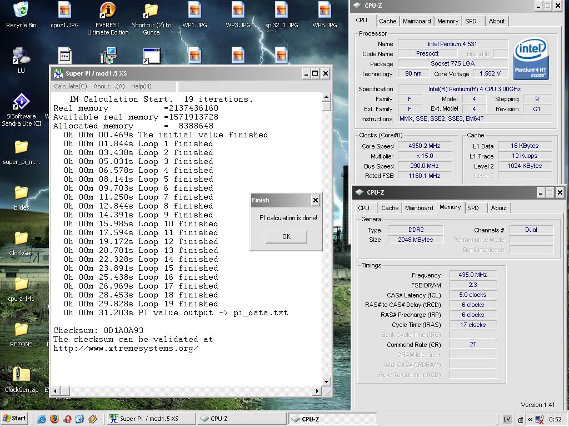Show hidden tray icons with chevron

click(x=530, y=419)
